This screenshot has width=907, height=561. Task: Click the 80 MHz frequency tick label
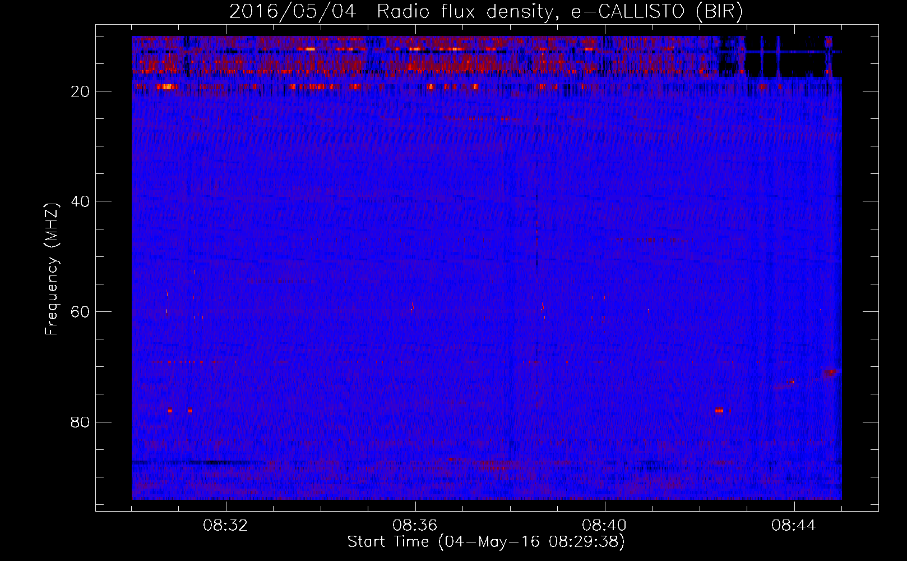[80, 422]
